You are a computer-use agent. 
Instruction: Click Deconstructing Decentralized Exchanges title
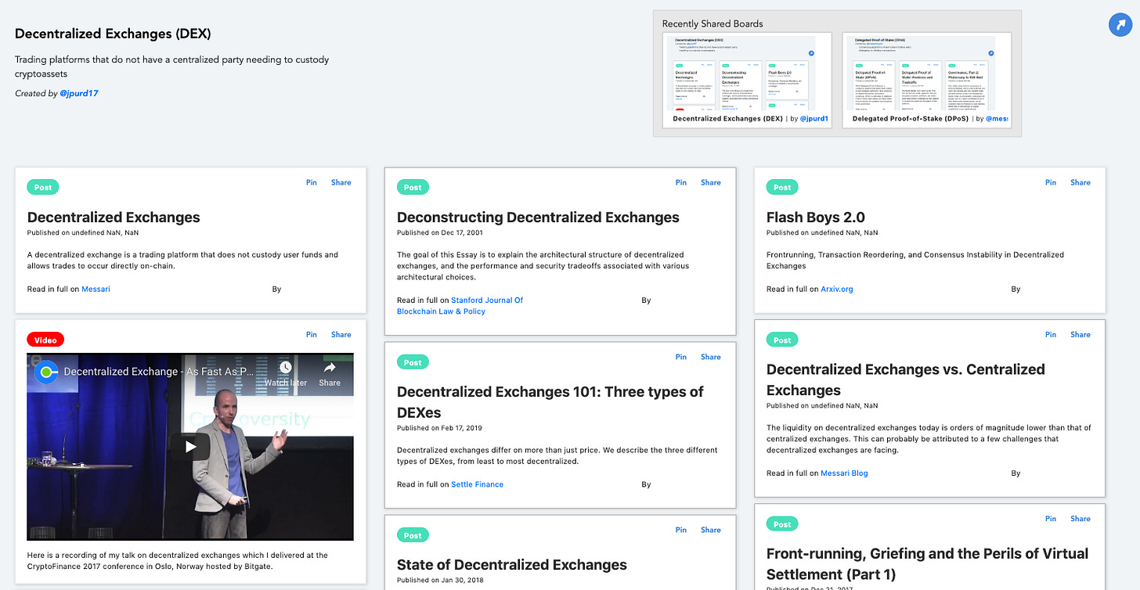pos(538,218)
